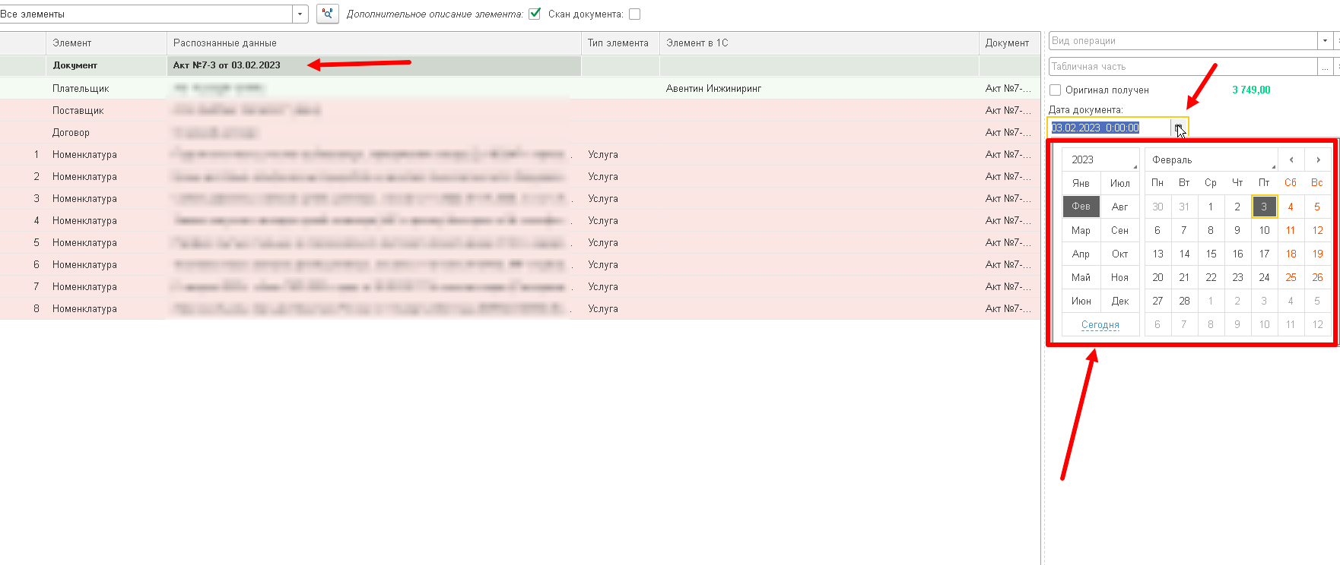
Task: Open the month 'Февраль' selector in calendar
Action: [1211, 159]
